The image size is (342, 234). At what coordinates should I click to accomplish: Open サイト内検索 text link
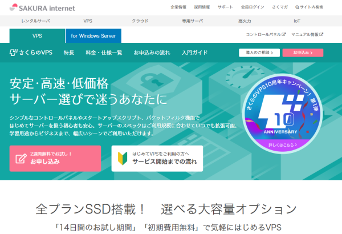(311, 7)
